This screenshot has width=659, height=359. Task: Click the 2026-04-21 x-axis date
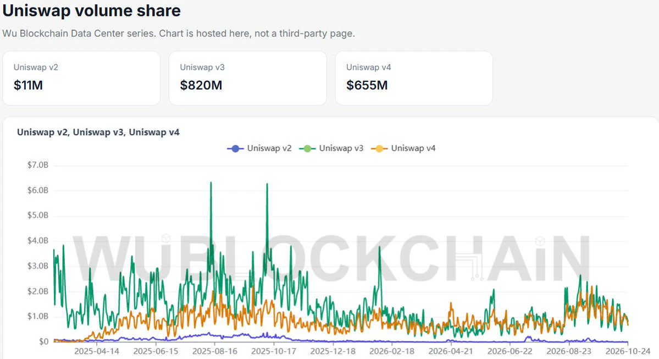[451, 351]
